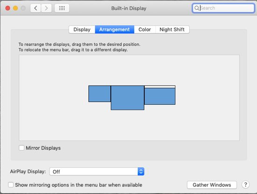Viewport: 257px width, 194px height.
Task: Click the white menu bar strip
Action: tap(160, 87)
